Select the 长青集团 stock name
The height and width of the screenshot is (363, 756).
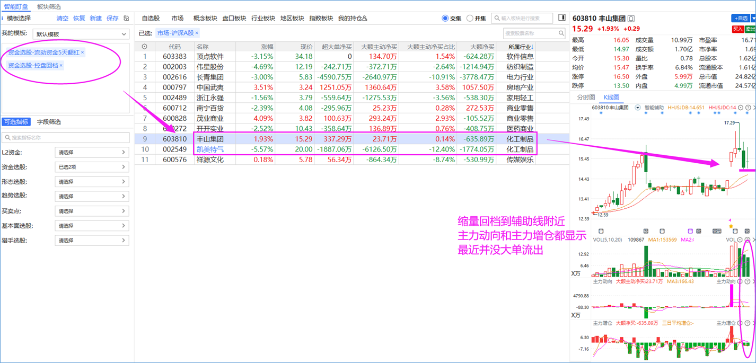point(210,77)
